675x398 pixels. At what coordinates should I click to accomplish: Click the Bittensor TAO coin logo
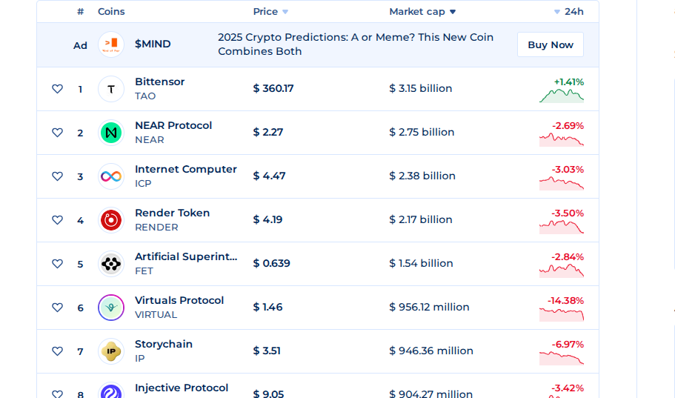click(x=111, y=89)
